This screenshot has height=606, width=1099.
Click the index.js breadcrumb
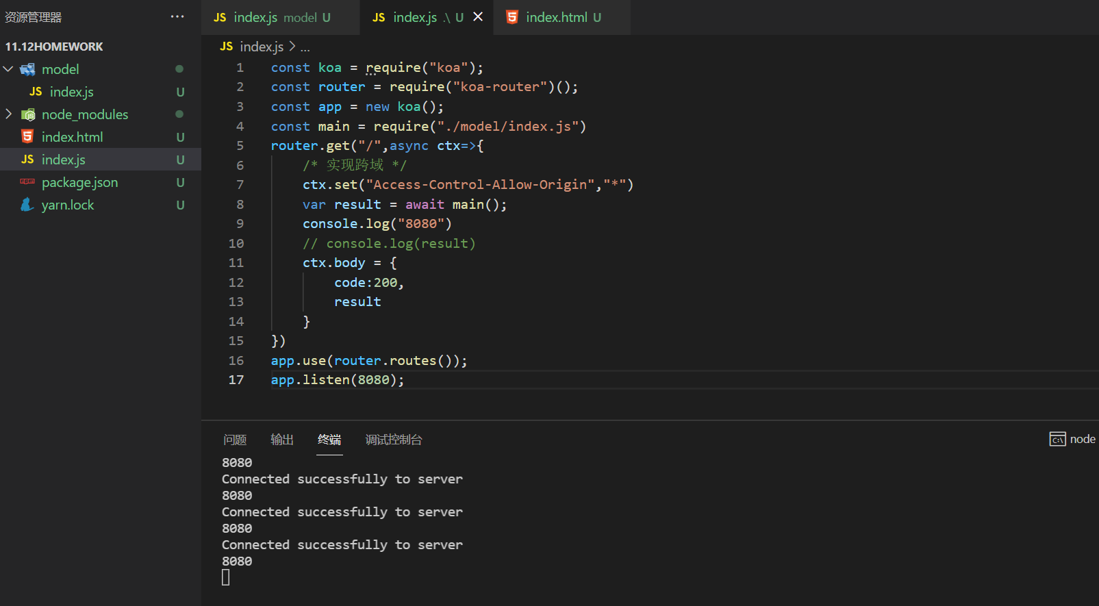pyautogui.click(x=262, y=47)
